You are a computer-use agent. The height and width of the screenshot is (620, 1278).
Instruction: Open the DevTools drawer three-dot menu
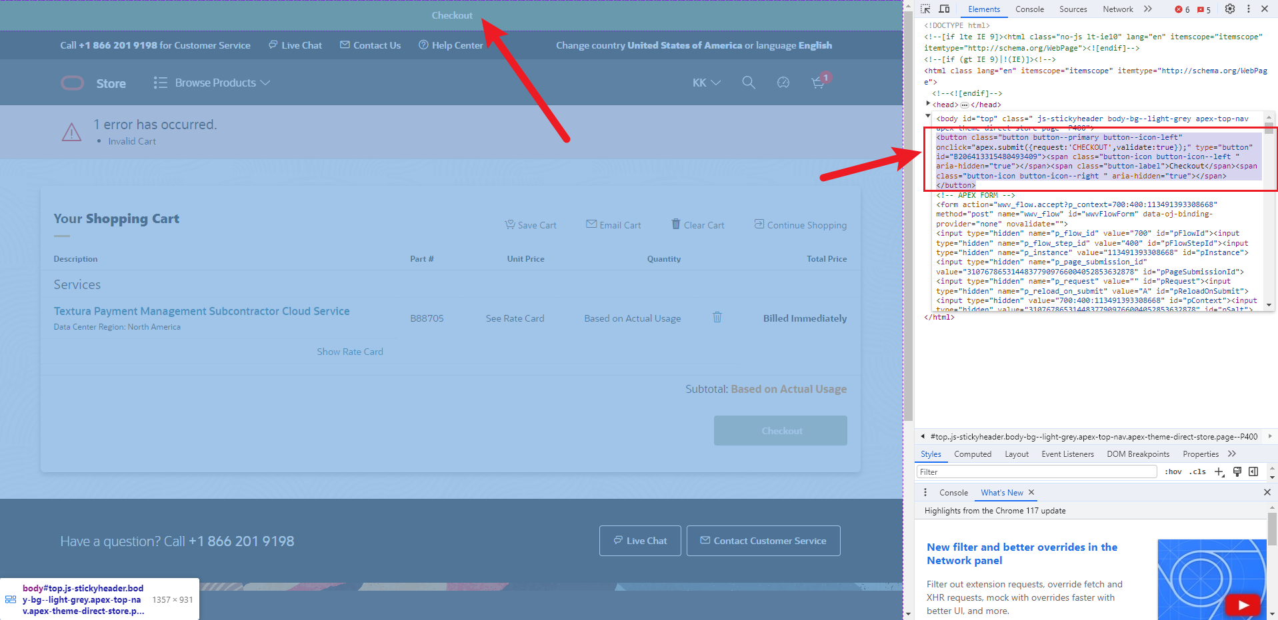(x=925, y=492)
